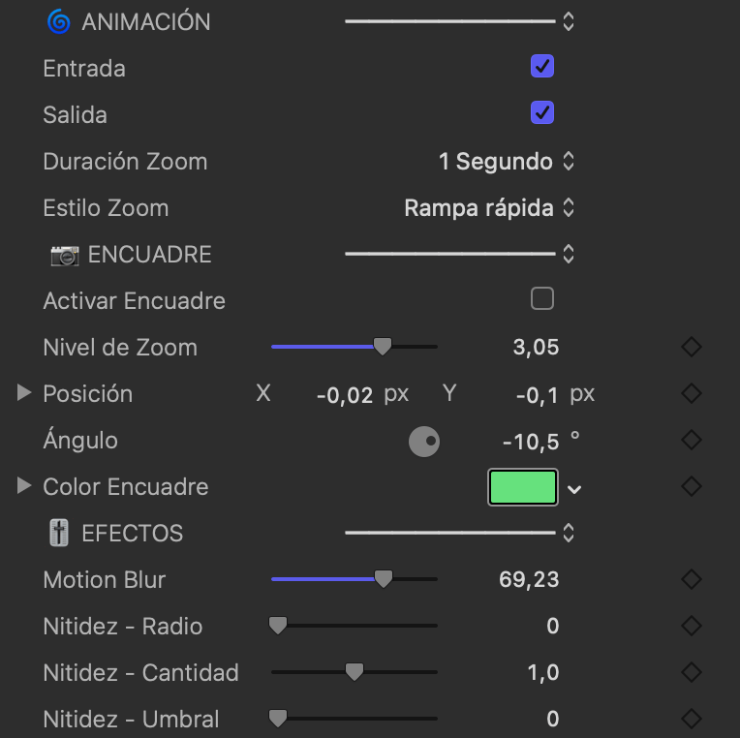The image size is (740, 738).
Task: Click the Nitidez - Umbral keyframe diamond
Action: (691, 719)
